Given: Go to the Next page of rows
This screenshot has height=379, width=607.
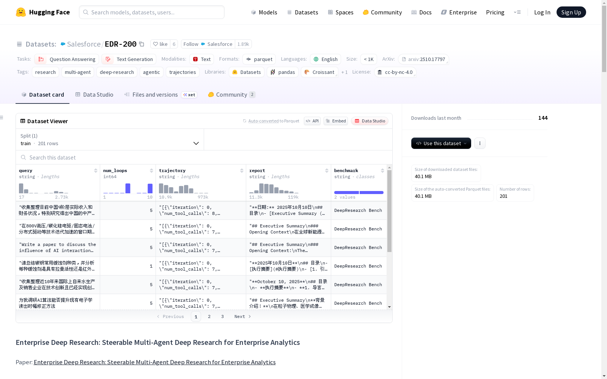Looking at the screenshot, I should coord(243,316).
